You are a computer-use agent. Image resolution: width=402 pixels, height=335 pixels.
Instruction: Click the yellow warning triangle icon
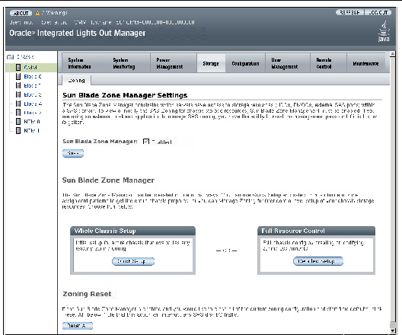38,13
